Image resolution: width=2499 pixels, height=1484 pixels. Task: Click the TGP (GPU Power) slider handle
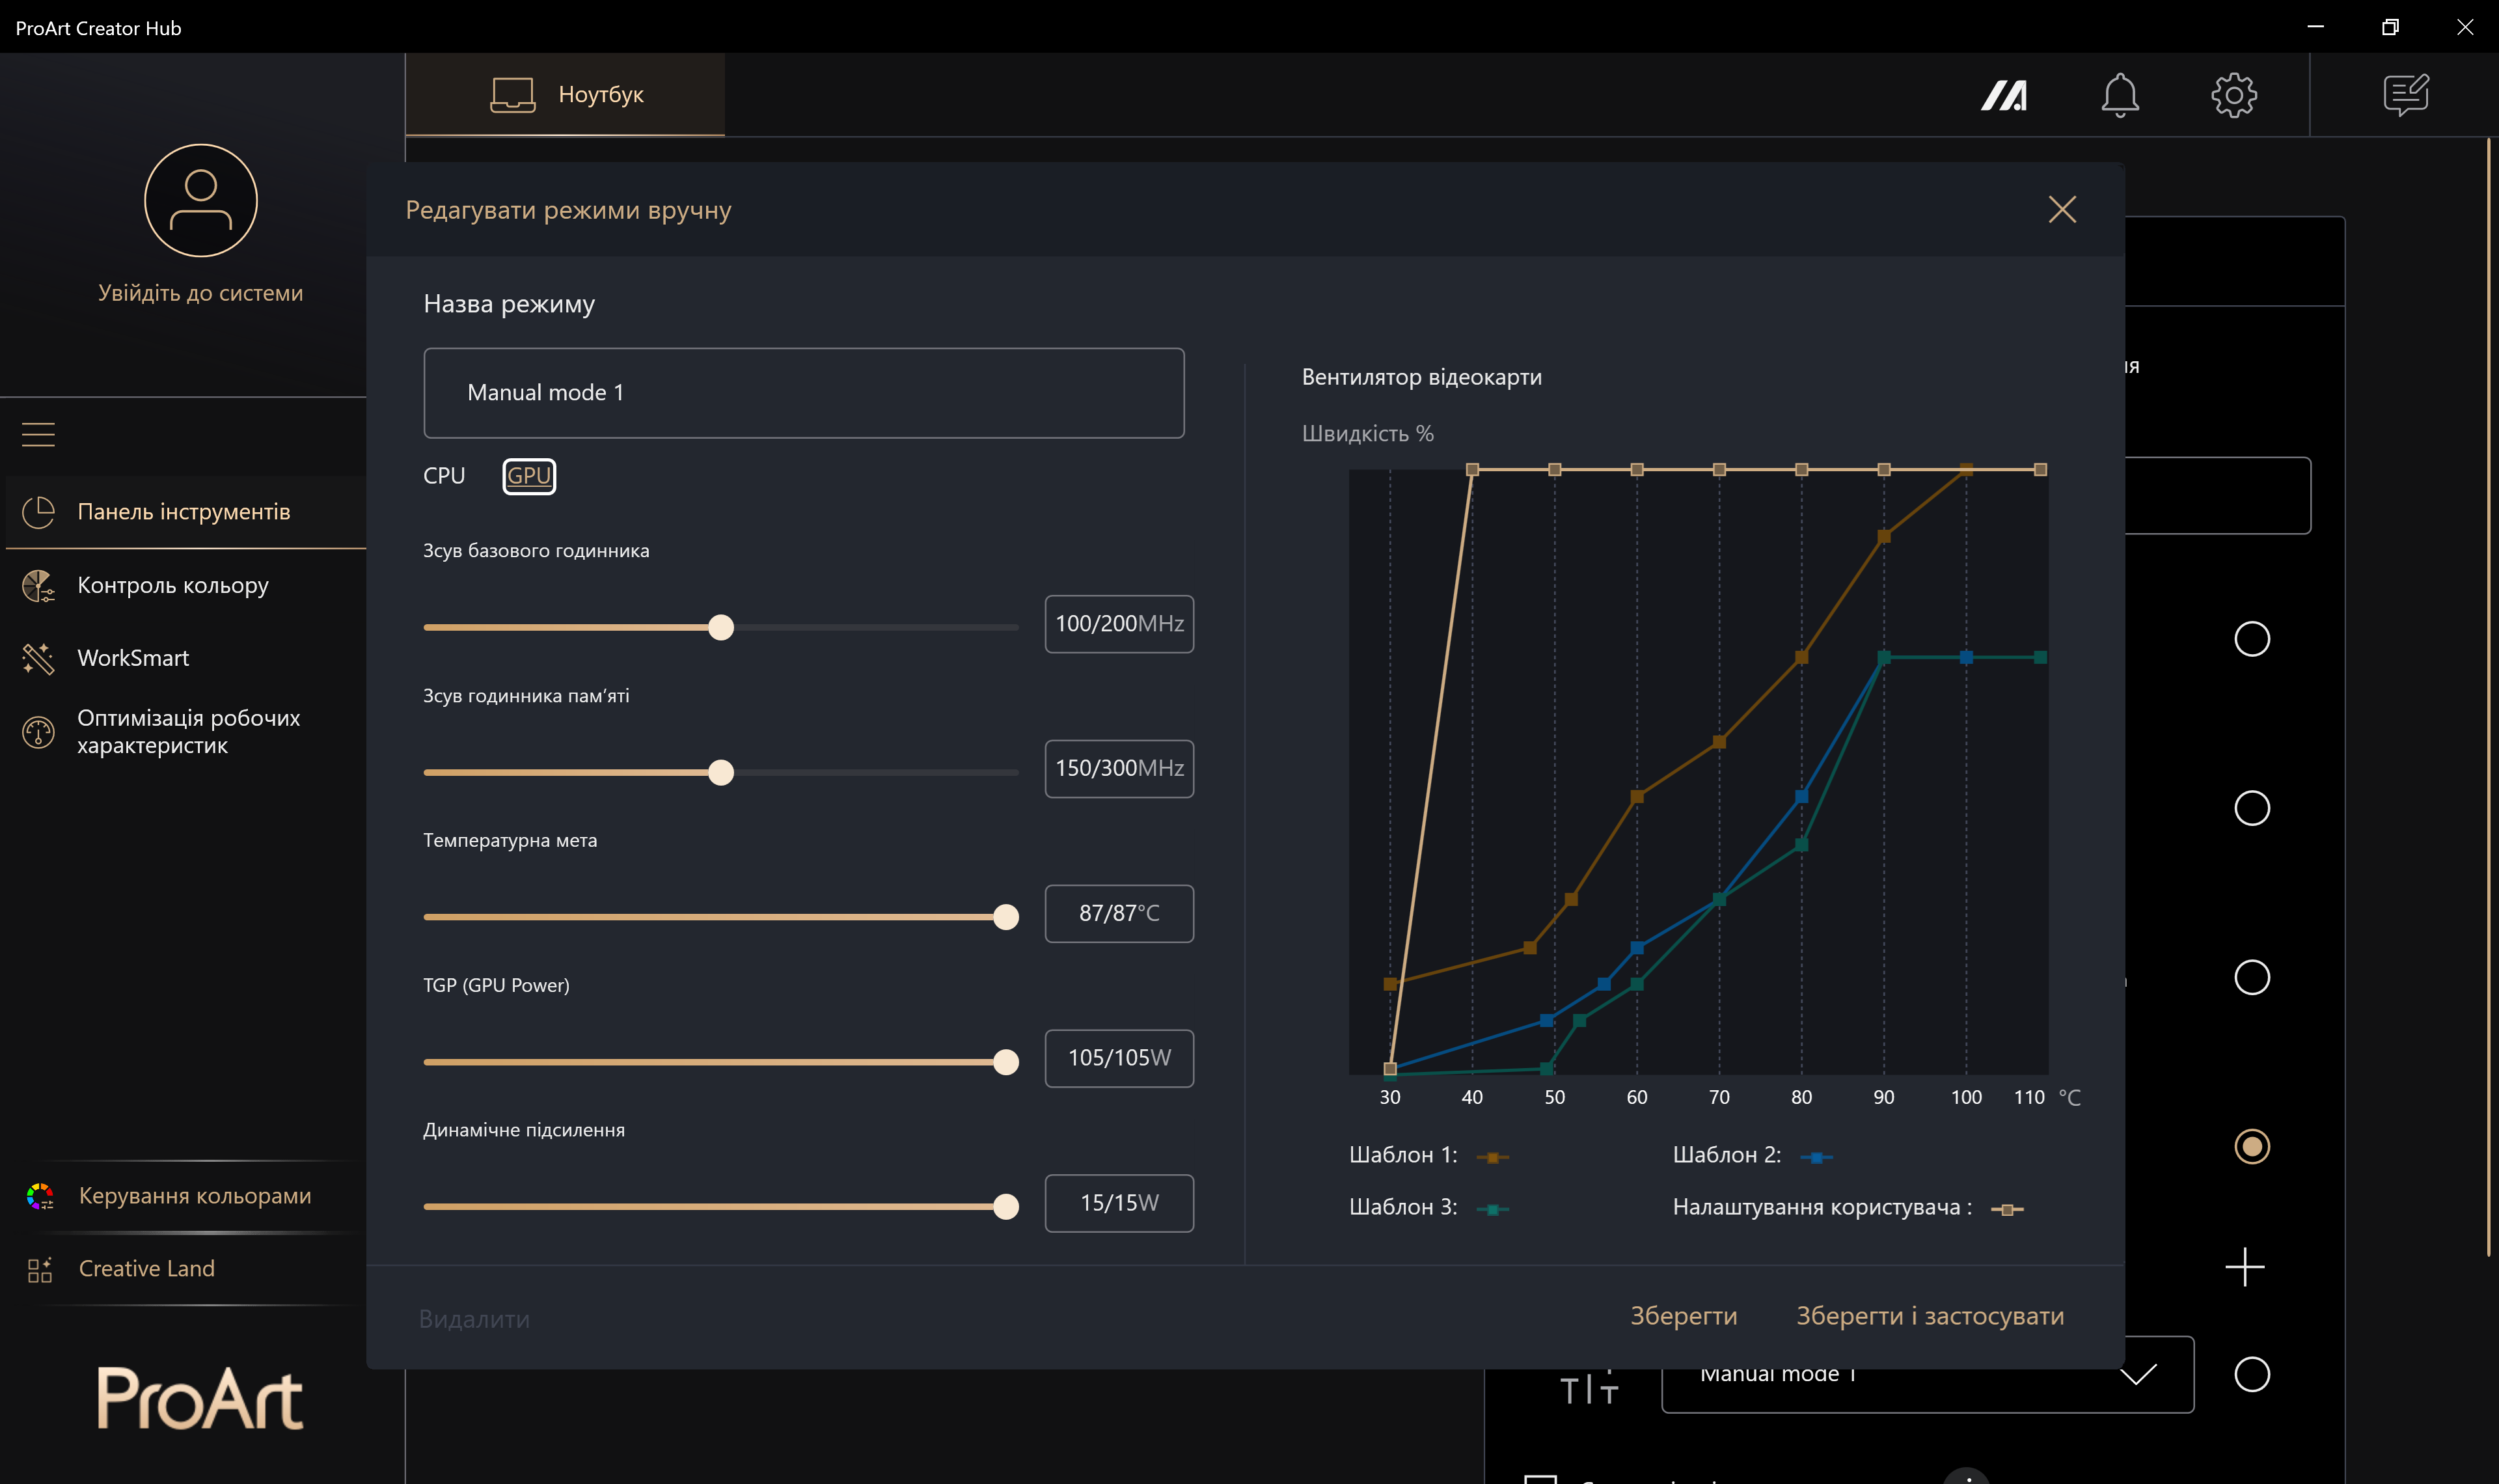coord(1005,1062)
